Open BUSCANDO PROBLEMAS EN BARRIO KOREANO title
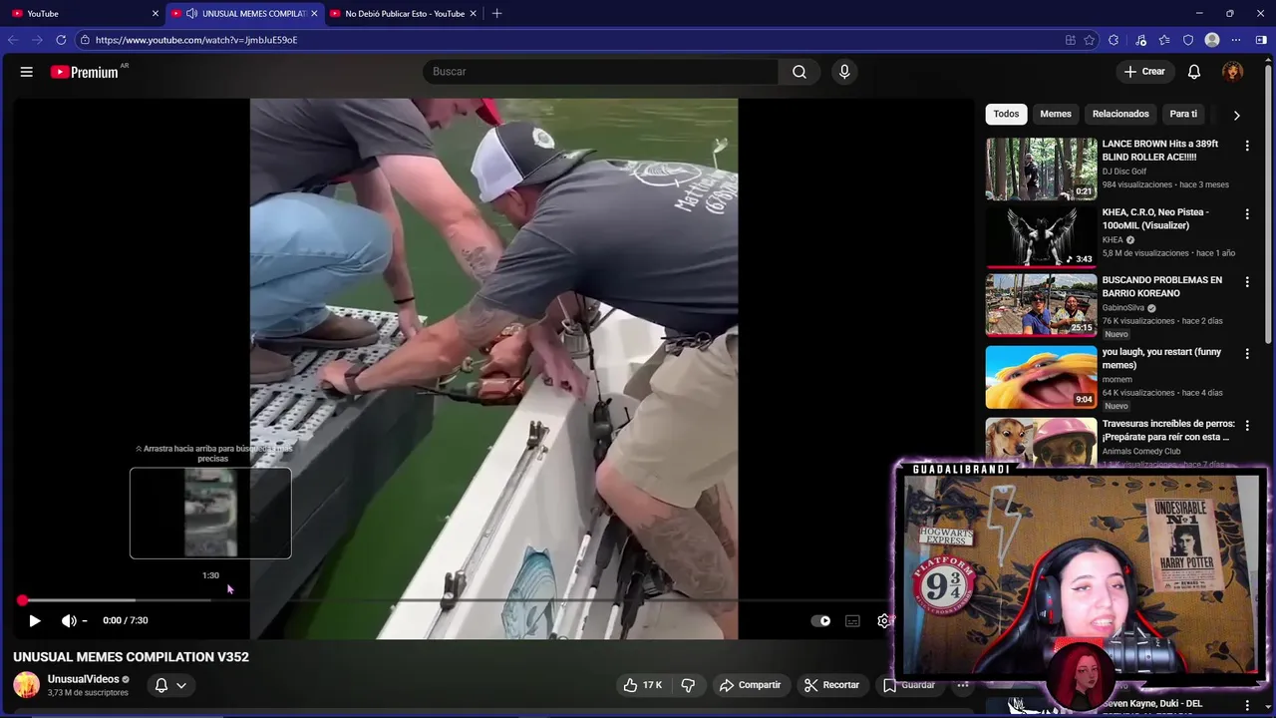1276x718 pixels. (x=1162, y=287)
